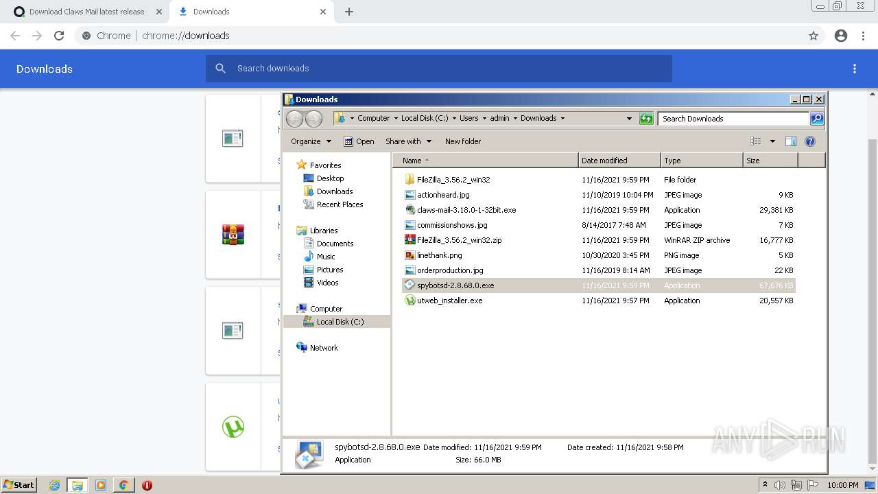Open the Chrome profile avatar

[841, 36]
